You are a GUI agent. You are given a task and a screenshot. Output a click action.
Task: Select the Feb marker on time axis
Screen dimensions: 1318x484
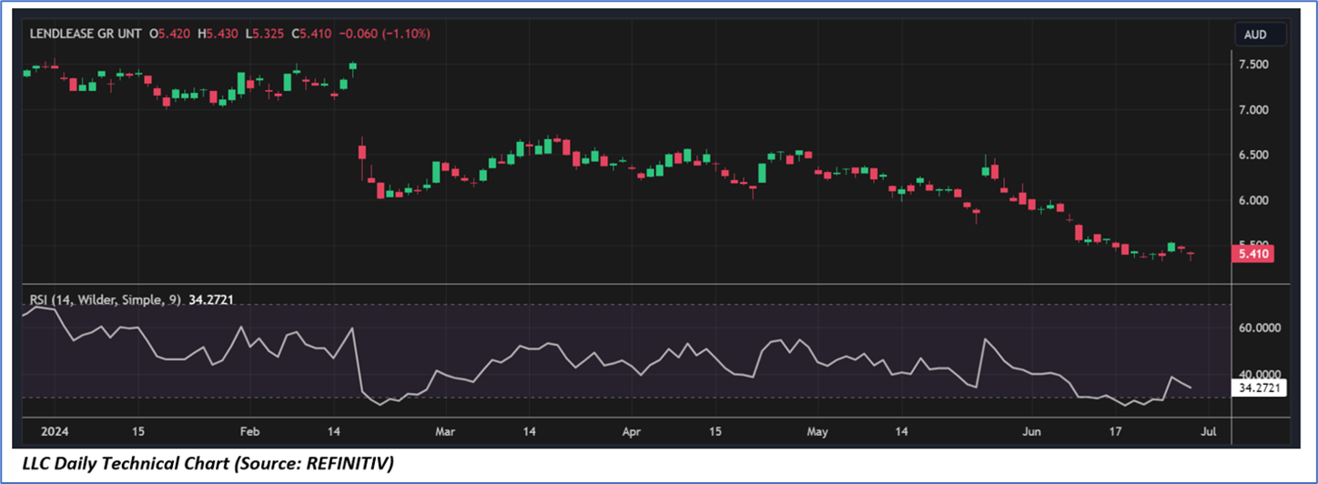click(x=250, y=431)
